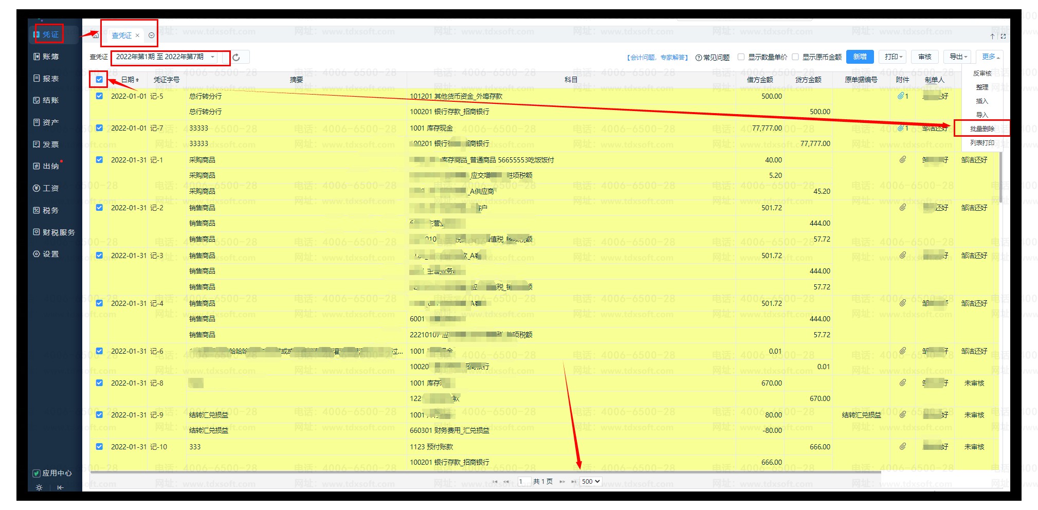Click the blue 新增 button
1038x510 pixels.
coord(860,57)
